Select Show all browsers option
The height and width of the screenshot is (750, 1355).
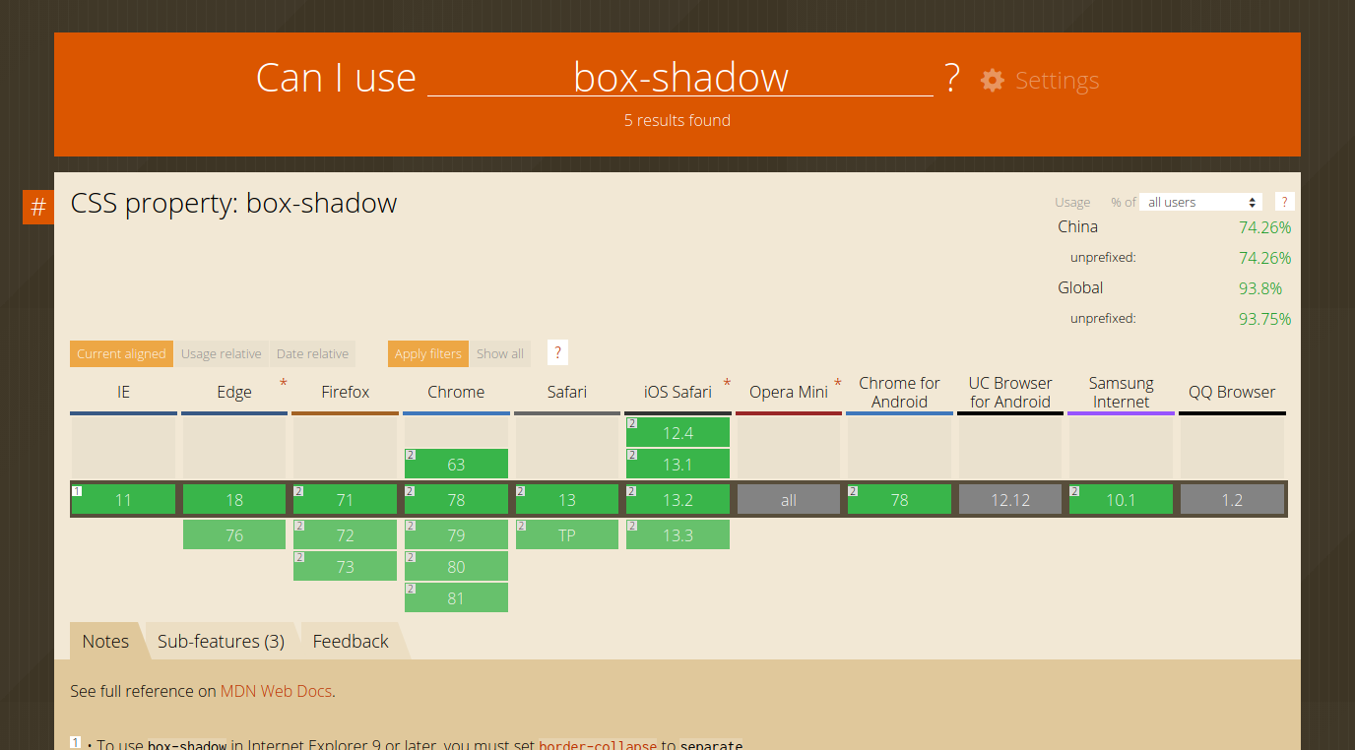500,353
